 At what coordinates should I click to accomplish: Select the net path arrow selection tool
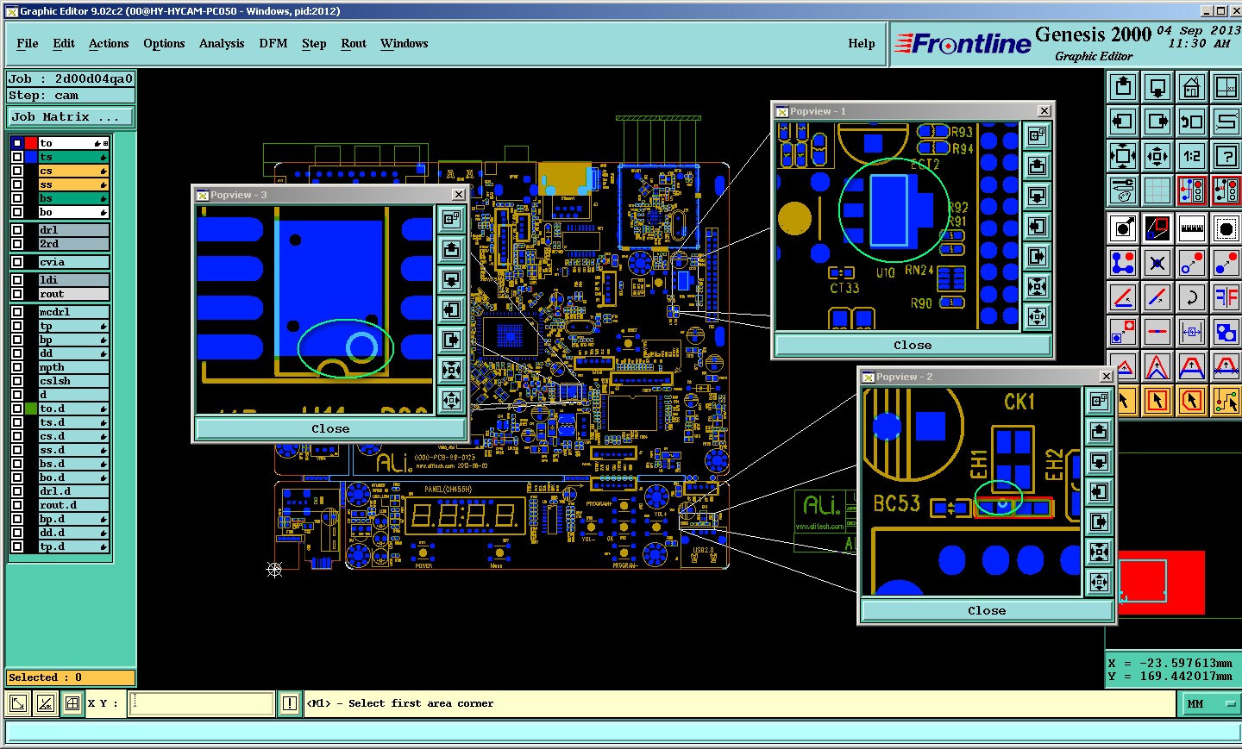coord(1226,400)
